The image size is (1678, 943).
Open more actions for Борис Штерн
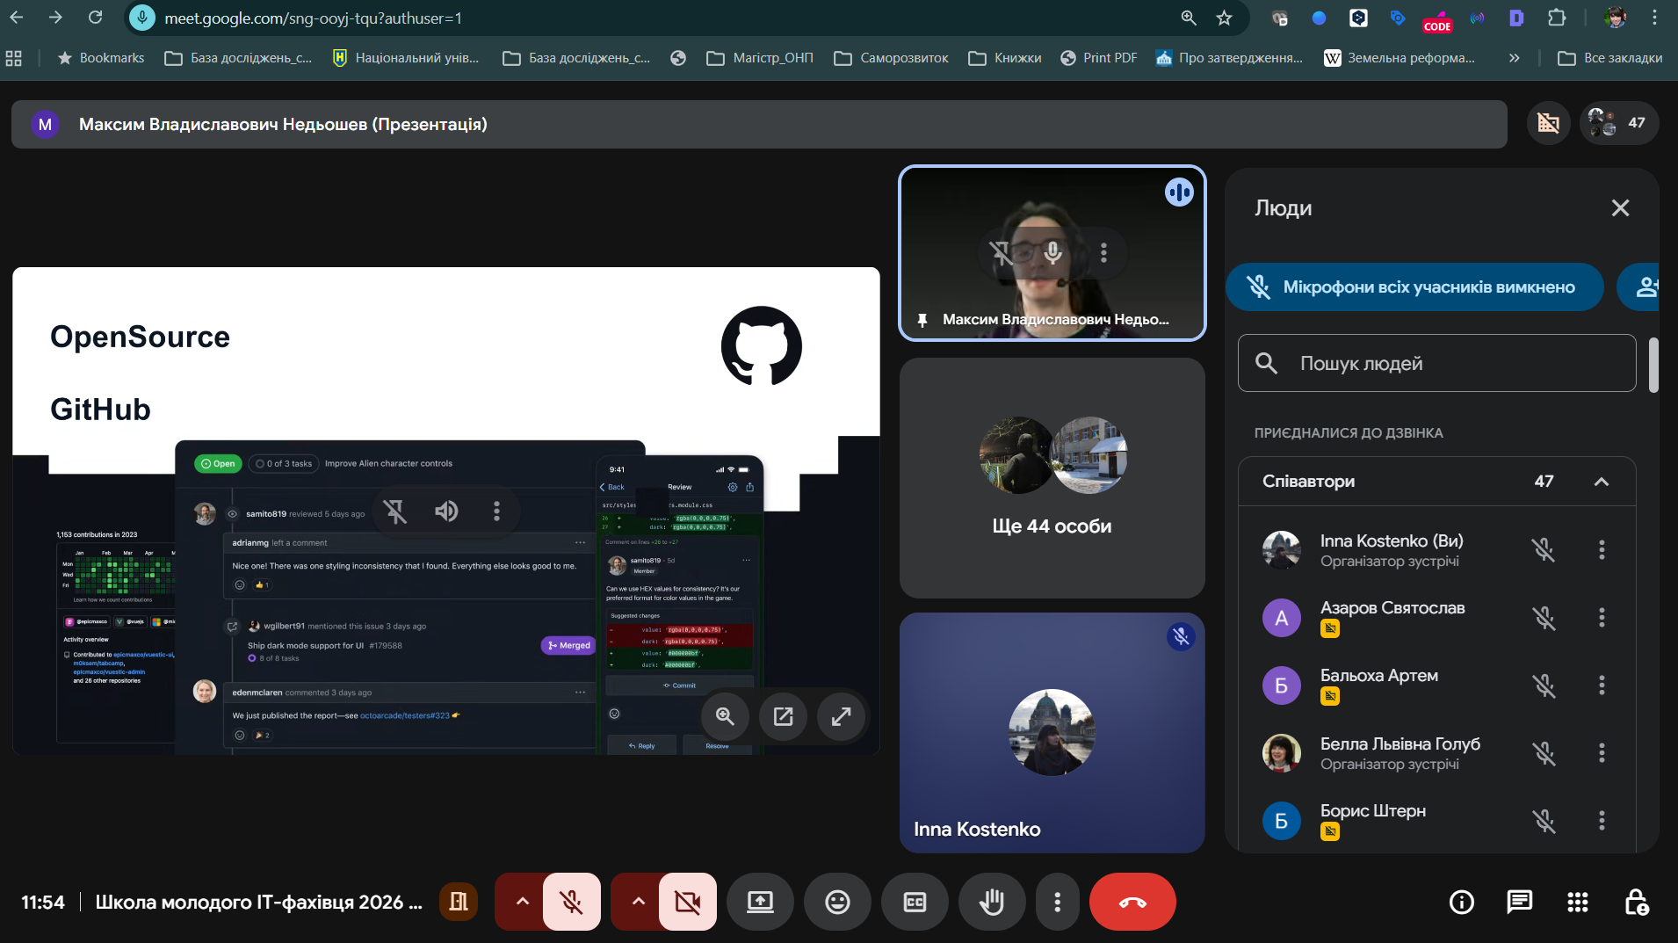[1602, 821]
